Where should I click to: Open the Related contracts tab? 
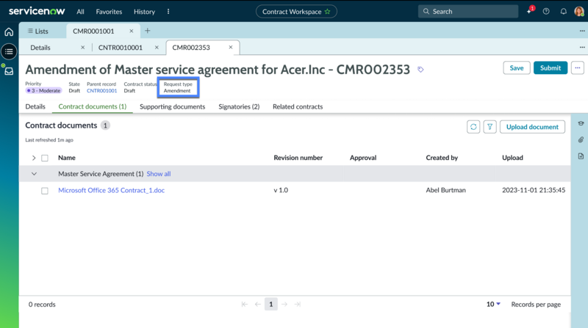pos(298,106)
